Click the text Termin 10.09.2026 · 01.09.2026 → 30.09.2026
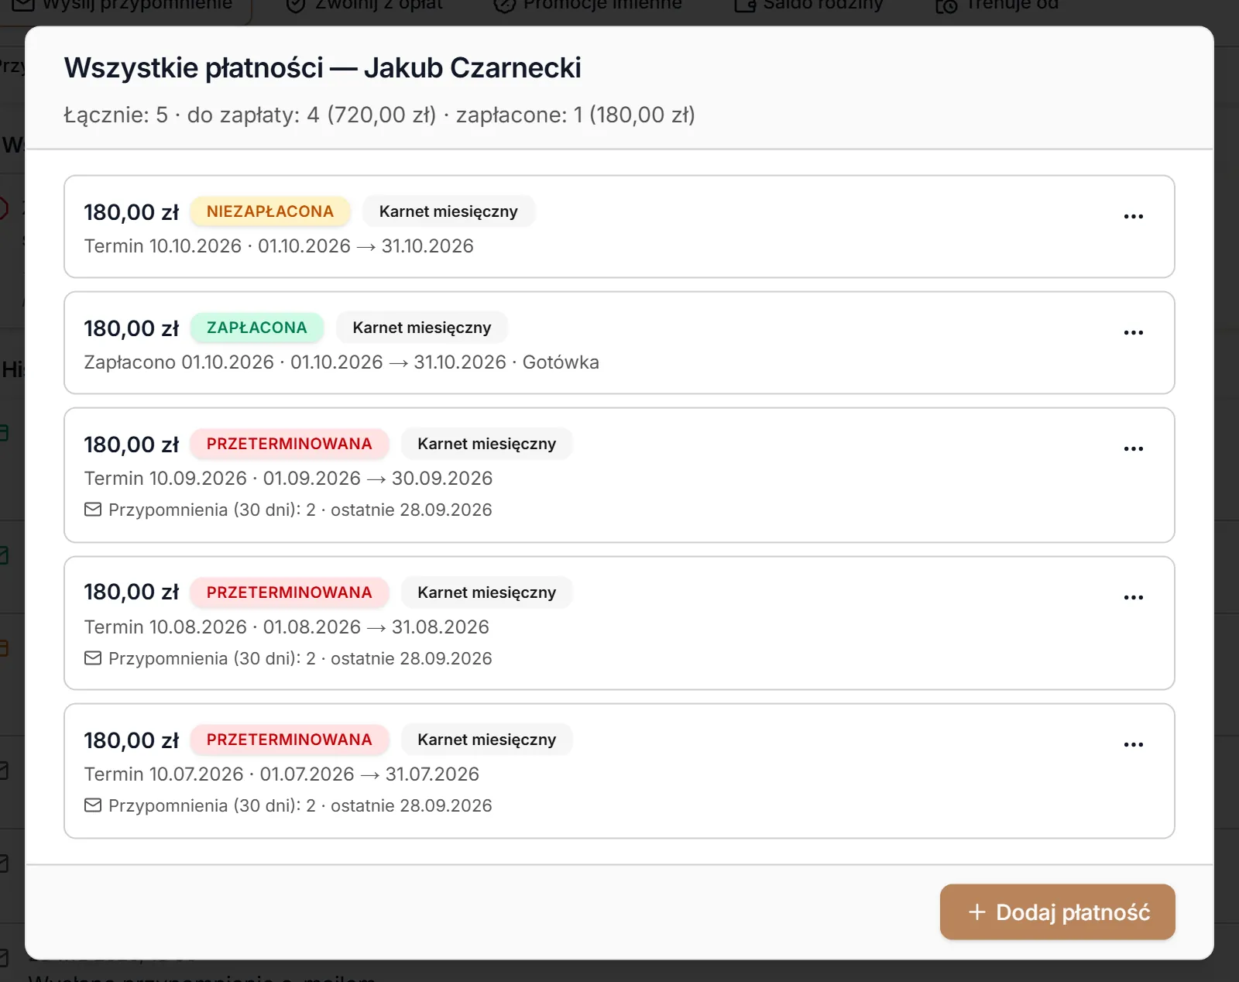1239x982 pixels. 288,479
